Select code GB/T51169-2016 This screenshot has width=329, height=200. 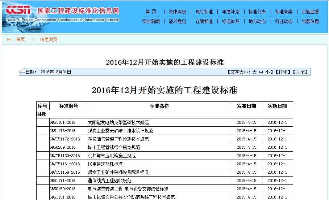pyautogui.click(x=64, y=172)
